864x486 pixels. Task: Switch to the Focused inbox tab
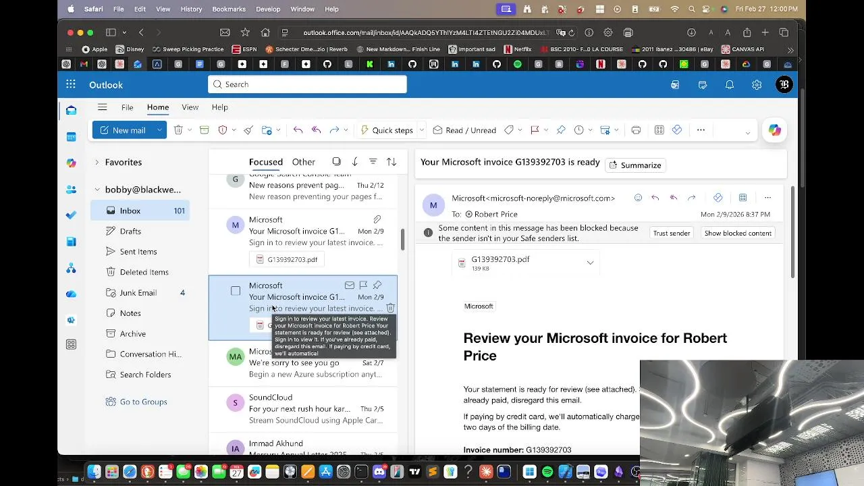[266, 162]
